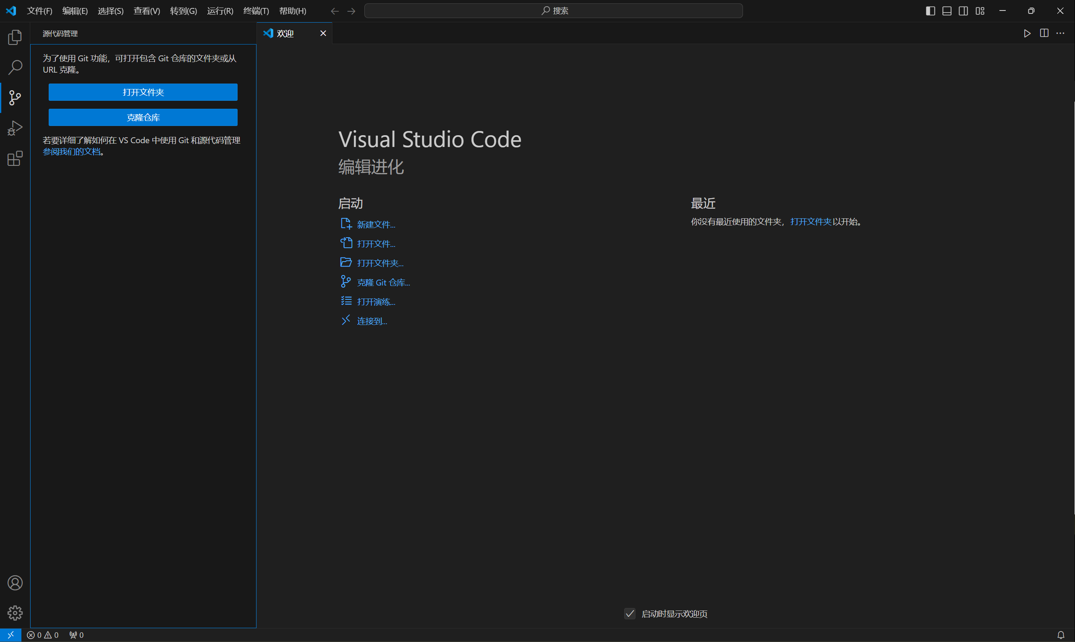Click the run play icon in editor toolbar
Image resolution: width=1075 pixels, height=642 pixels.
point(1028,33)
